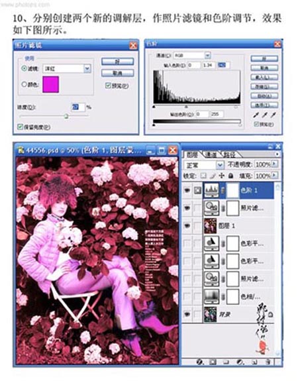
Task: Click the top visible 照片滤 layer's photo filter icon
Action: [x=212, y=208]
